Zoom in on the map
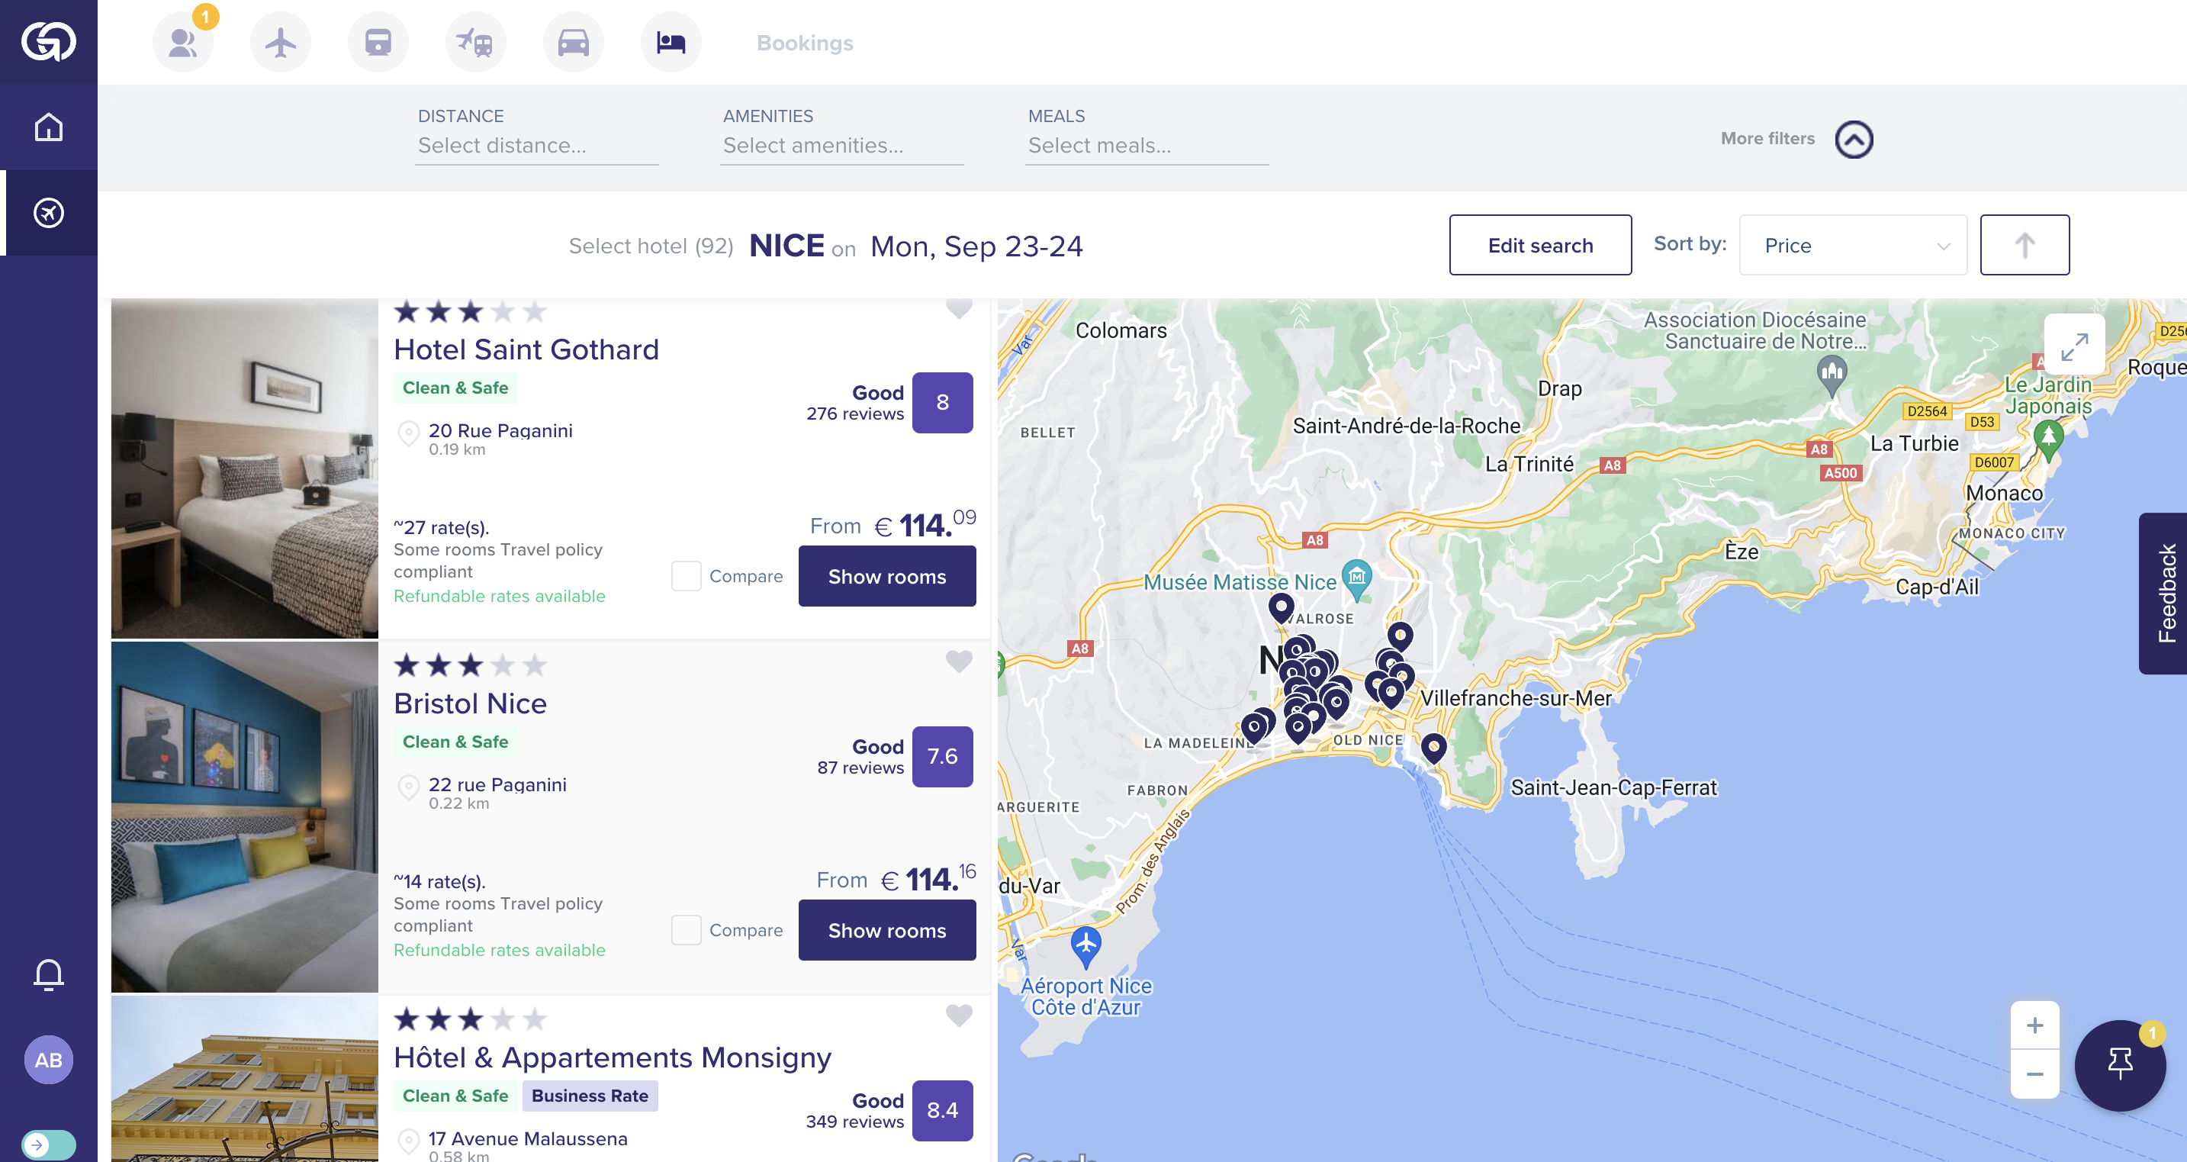The width and height of the screenshot is (2187, 1162). [2034, 1025]
